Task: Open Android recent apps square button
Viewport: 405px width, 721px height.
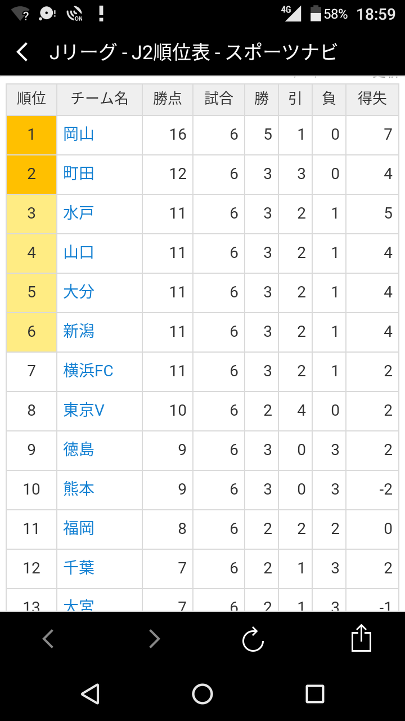Action: pyautogui.click(x=314, y=694)
